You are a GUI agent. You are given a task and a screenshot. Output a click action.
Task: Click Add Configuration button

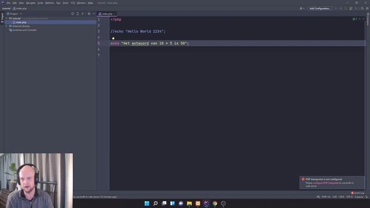(320, 9)
